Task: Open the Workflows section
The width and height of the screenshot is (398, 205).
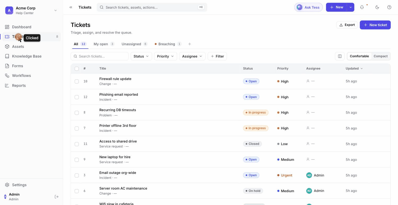Action: pyautogui.click(x=31, y=76)
